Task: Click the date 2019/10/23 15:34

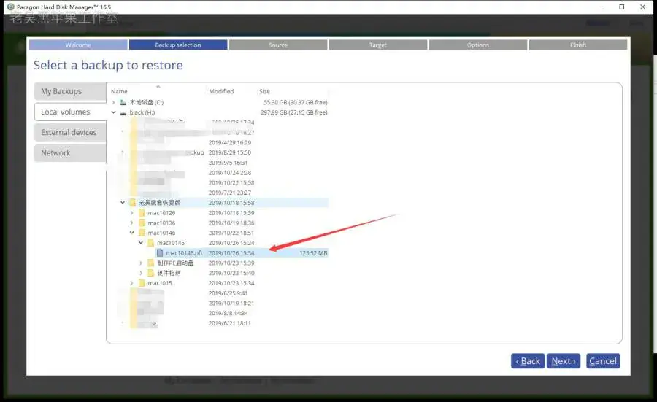Action: (x=231, y=283)
